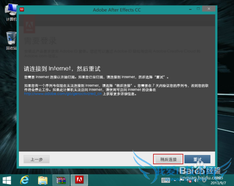Close the Adobe After Effects CC window

pos(209,9)
